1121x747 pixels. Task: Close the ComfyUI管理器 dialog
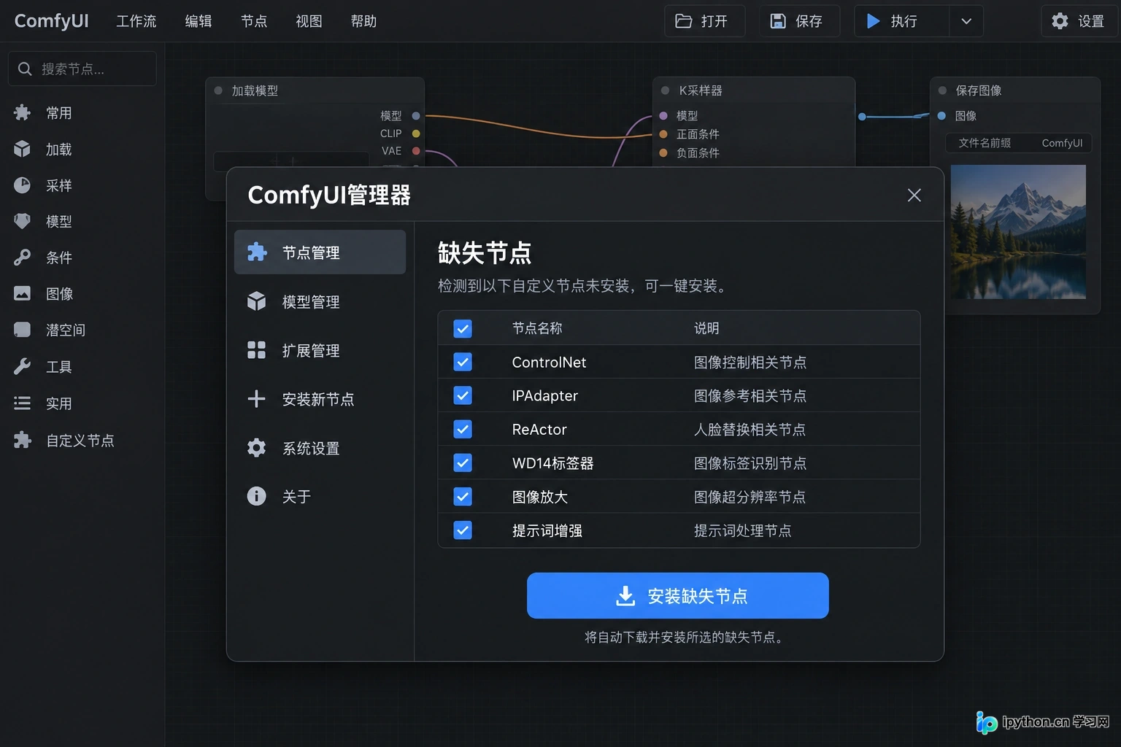[x=914, y=195]
